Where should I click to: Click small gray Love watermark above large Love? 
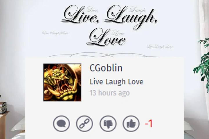(118, 33)
